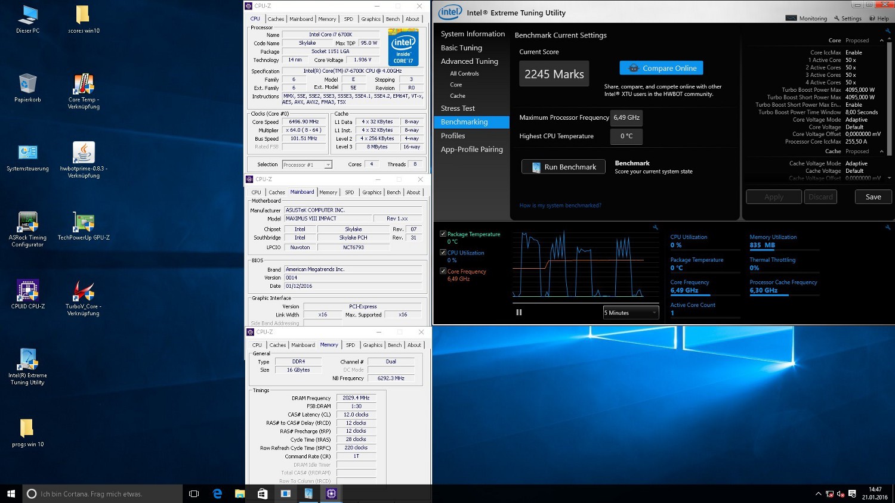Click wrench icon above Core settings panel
Viewport: 895px width, 503px height.
point(888,31)
